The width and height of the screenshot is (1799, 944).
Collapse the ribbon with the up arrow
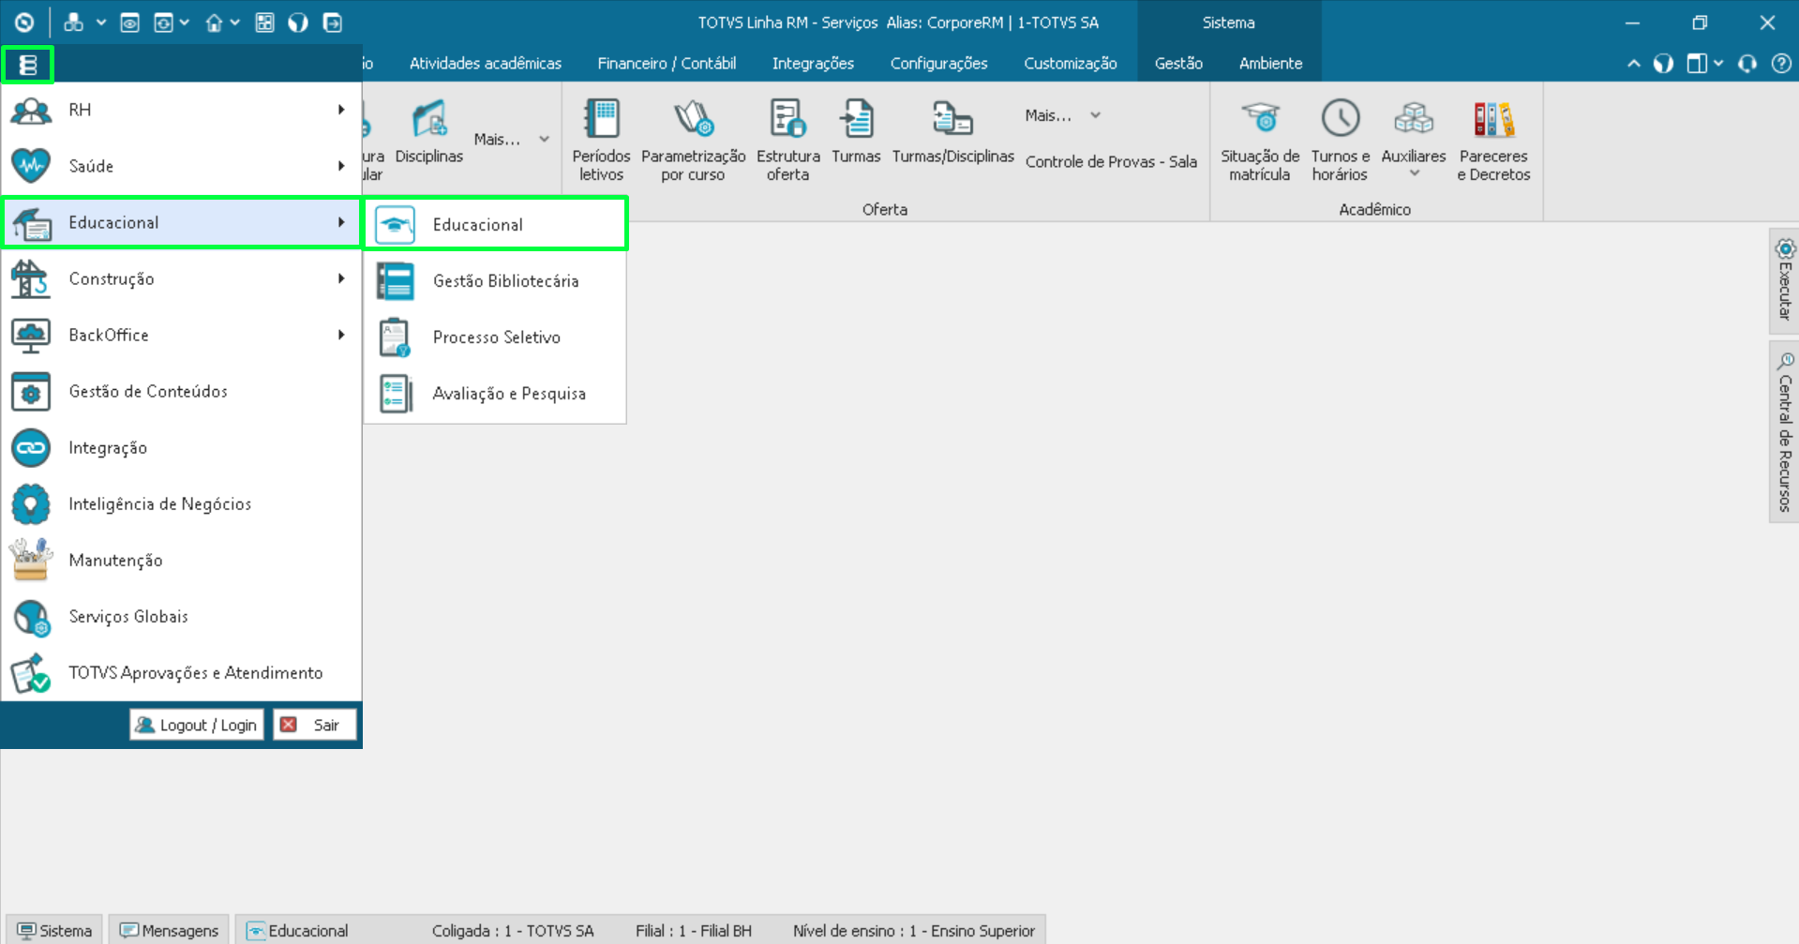pos(1634,64)
